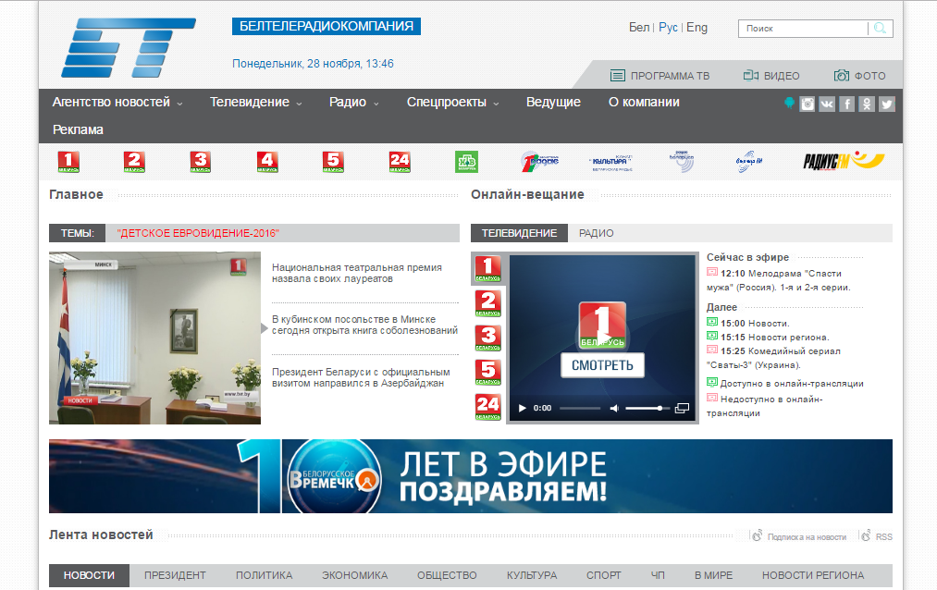Expand the Спецпроекты navigation menu
The width and height of the screenshot is (937, 590).
tap(453, 102)
